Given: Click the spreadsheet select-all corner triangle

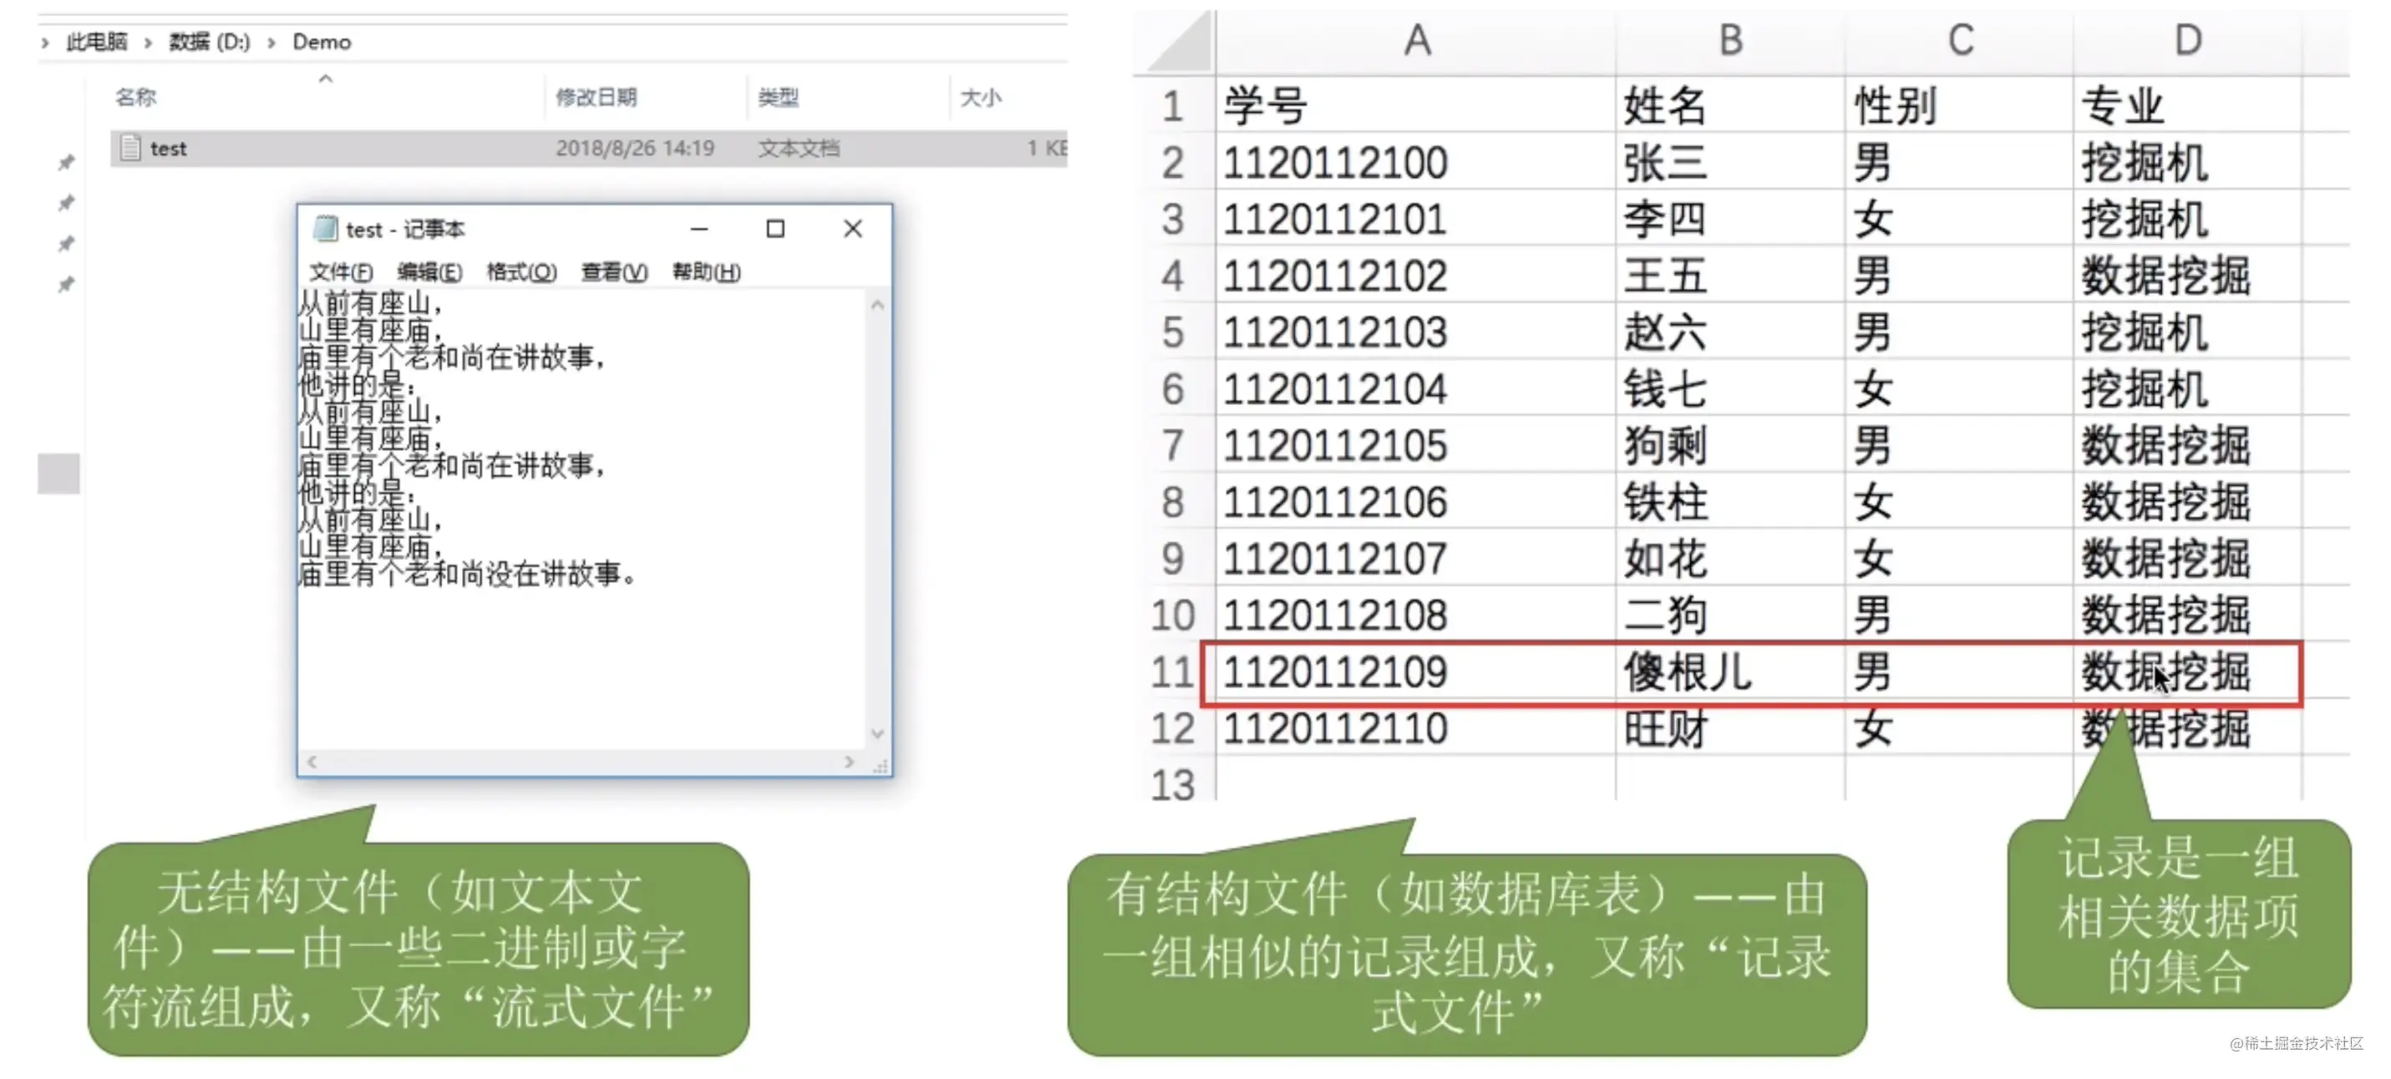Looking at the screenshot, I should click(1180, 43).
